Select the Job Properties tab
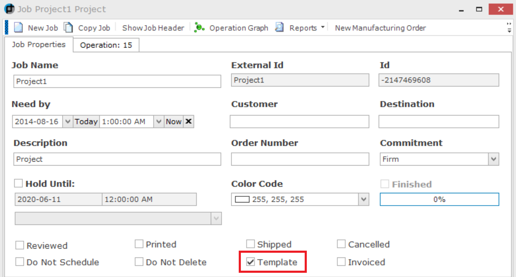 (x=39, y=45)
